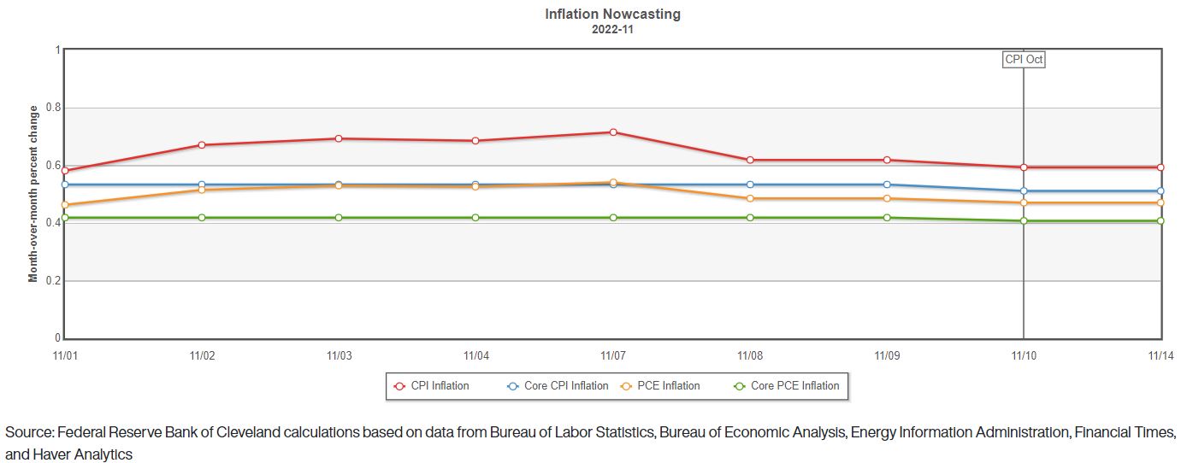Select the CPI Oct release marker label

click(1024, 60)
